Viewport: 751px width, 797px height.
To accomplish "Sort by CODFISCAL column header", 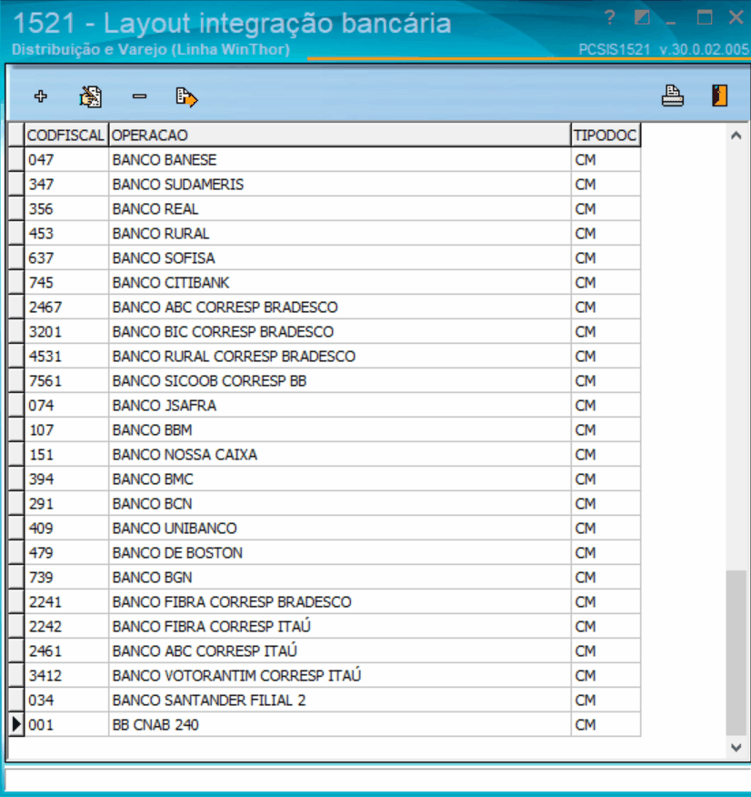I will coord(66,136).
